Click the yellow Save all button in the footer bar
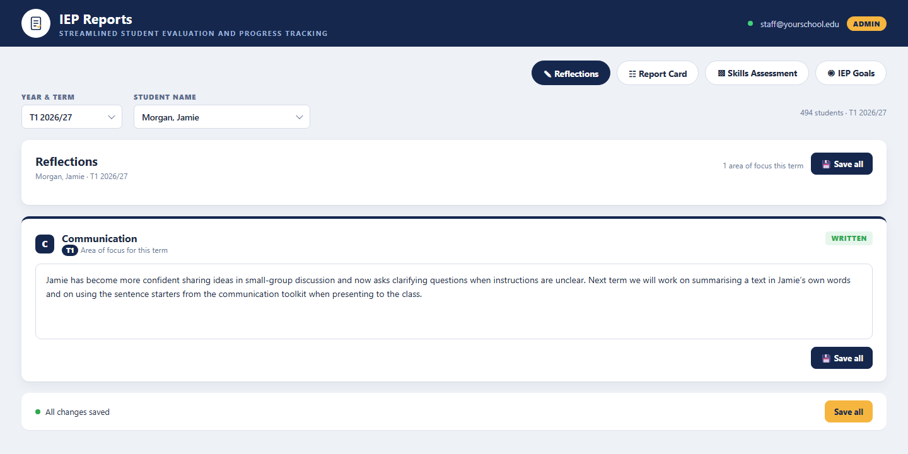The image size is (908, 454). point(849,412)
